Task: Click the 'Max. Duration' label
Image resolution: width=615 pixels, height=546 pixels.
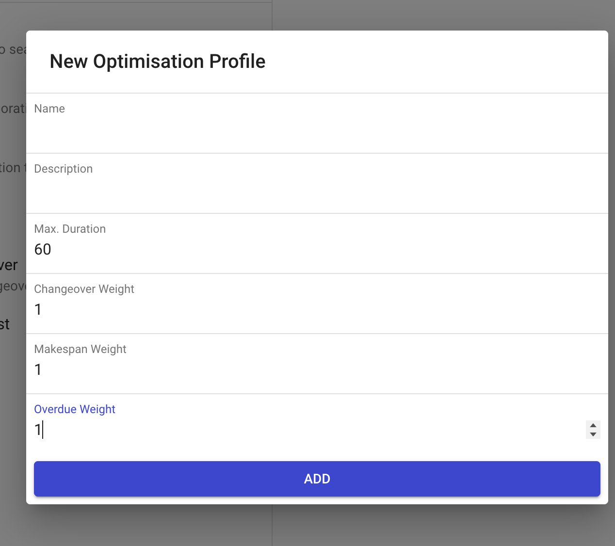Action: (x=70, y=229)
